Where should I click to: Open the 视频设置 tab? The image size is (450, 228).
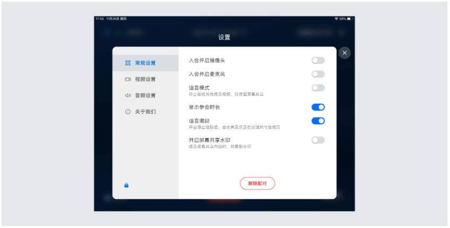pos(145,79)
